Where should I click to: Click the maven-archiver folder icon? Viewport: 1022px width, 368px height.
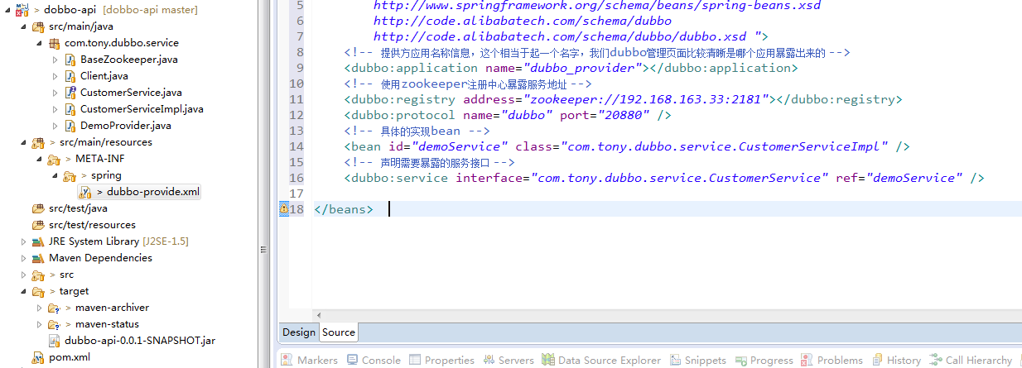coord(55,308)
